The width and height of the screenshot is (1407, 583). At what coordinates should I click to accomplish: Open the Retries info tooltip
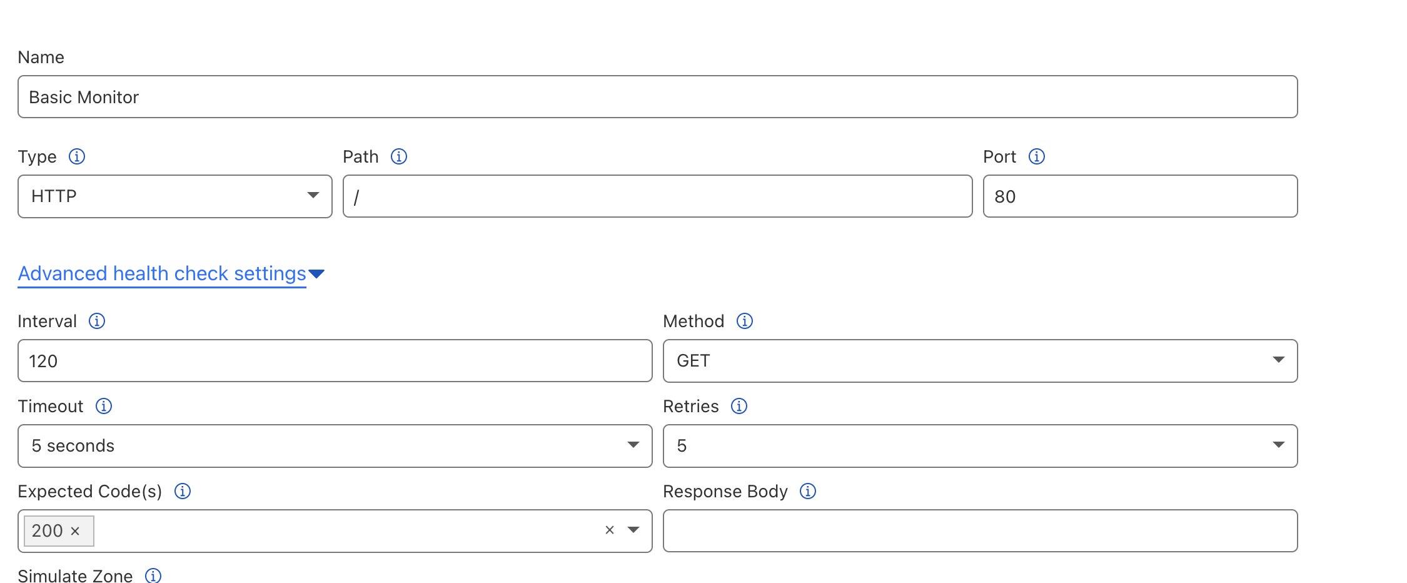(739, 406)
